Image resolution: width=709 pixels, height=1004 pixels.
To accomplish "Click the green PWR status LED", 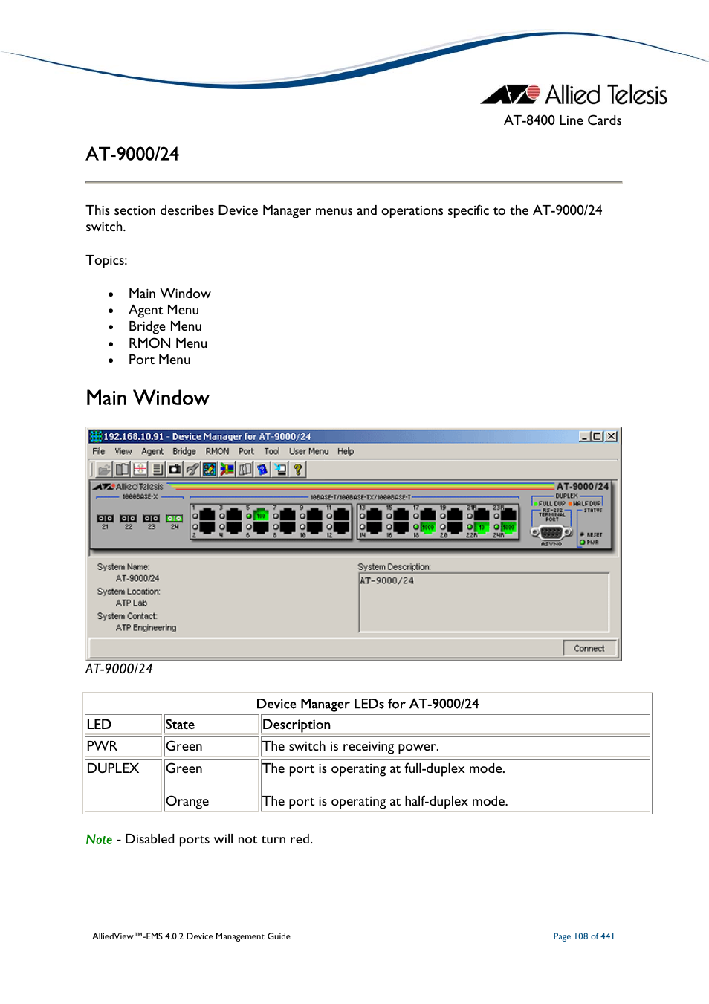I will point(583,543).
